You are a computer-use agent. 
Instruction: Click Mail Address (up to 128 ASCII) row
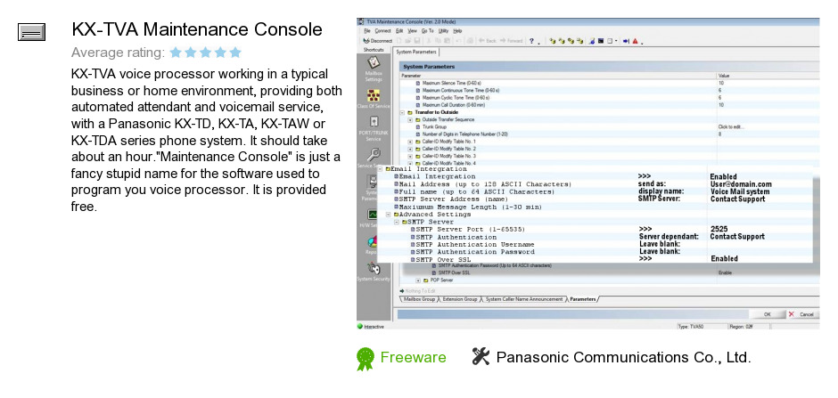(x=595, y=184)
